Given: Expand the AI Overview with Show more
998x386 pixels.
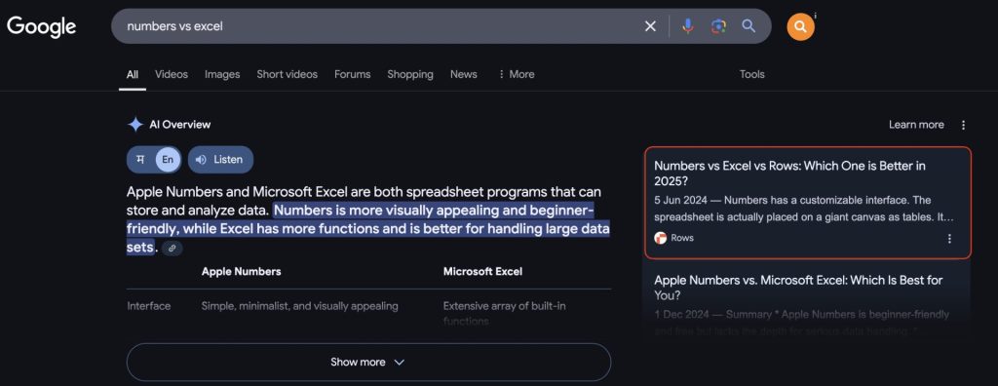Looking at the screenshot, I should 368,363.
